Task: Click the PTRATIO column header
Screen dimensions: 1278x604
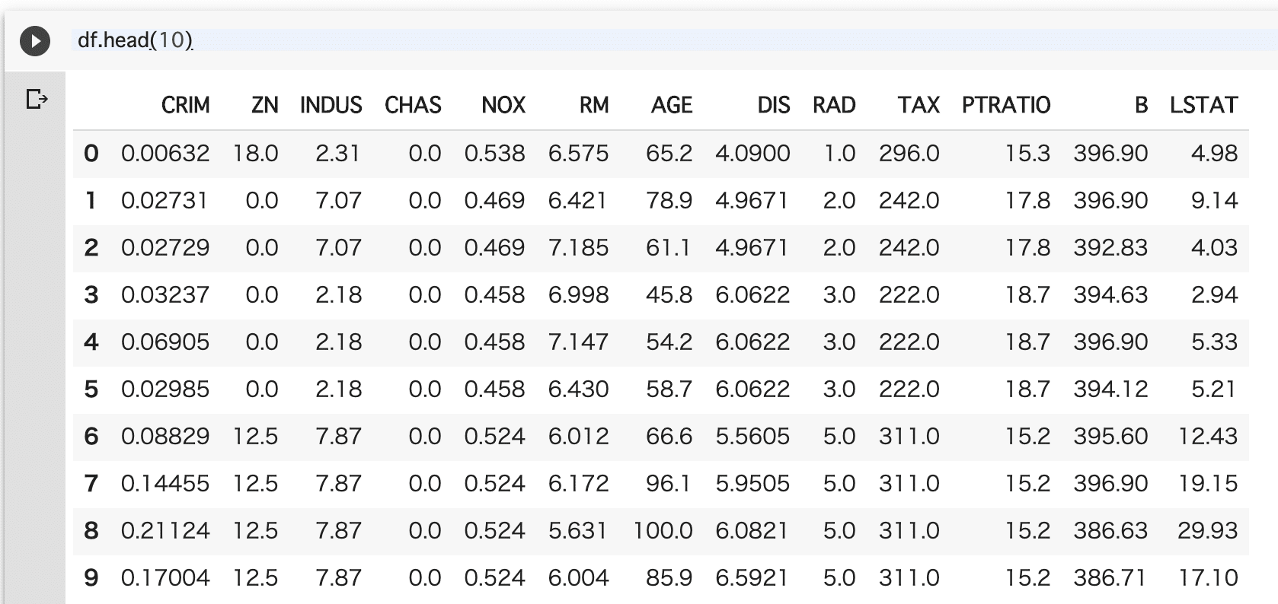Action: point(1006,105)
